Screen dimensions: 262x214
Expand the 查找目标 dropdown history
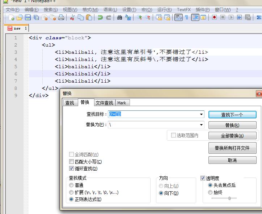202,114
